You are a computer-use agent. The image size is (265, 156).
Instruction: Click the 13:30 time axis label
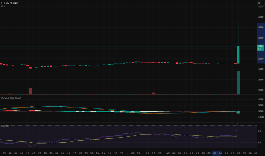pyautogui.click(x=4, y=153)
